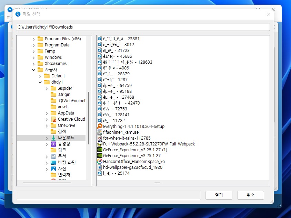The image size is (291, 218).
Task: Click the 열기 open button
Action: 219,195
